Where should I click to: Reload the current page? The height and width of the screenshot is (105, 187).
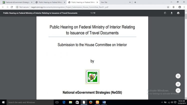coord(12,7)
